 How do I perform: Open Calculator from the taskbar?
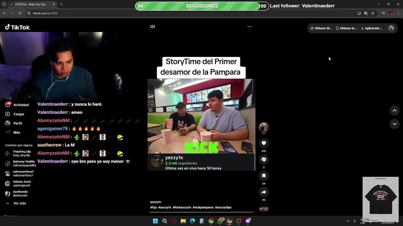[202, 221]
